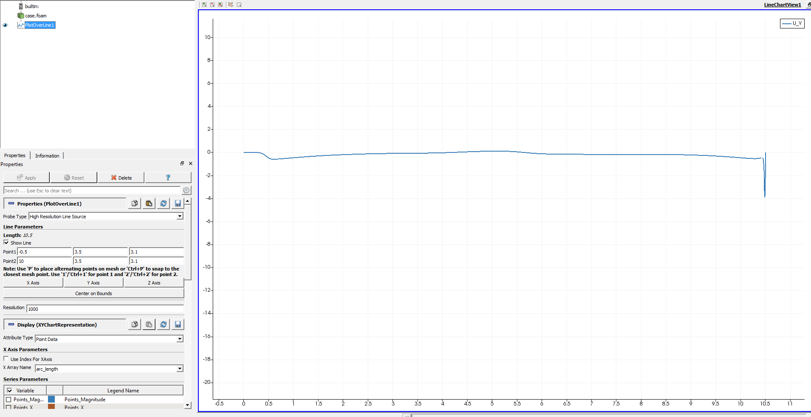Click the Point2 Z coordinate field
811x417 pixels.
coord(157,261)
